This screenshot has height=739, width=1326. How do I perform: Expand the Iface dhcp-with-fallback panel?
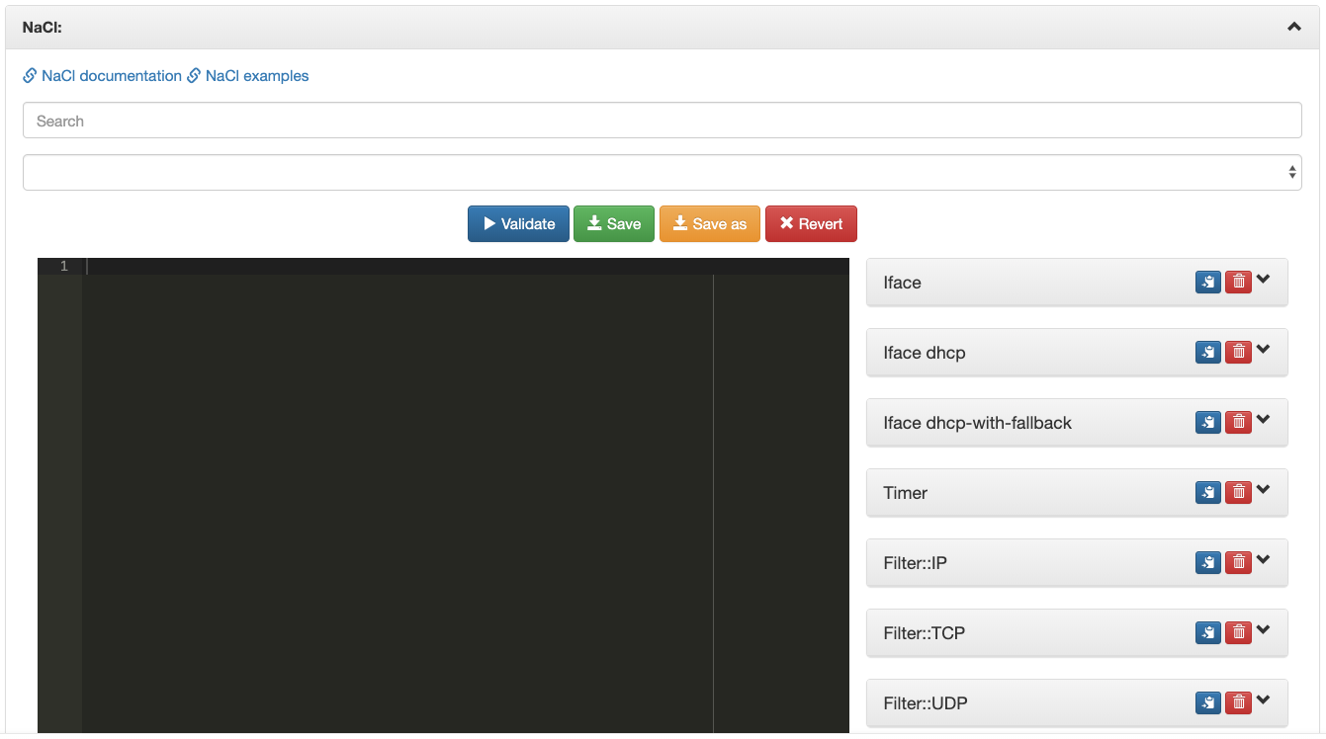[1263, 420]
